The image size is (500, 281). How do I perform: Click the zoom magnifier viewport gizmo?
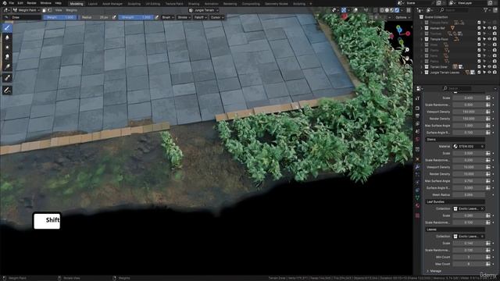(x=407, y=50)
